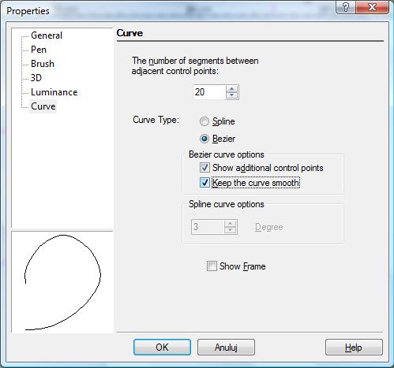The width and height of the screenshot is (394, 368).
Task: Open the General properties page
Action: 47,35
